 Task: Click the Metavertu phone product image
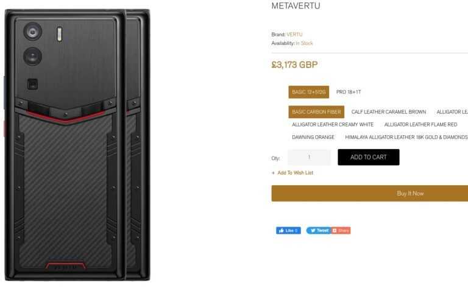[x=77, y=145]
